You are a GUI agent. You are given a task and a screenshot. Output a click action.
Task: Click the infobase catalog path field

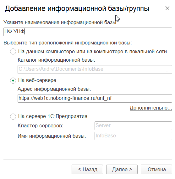click(x=91, y=69)
